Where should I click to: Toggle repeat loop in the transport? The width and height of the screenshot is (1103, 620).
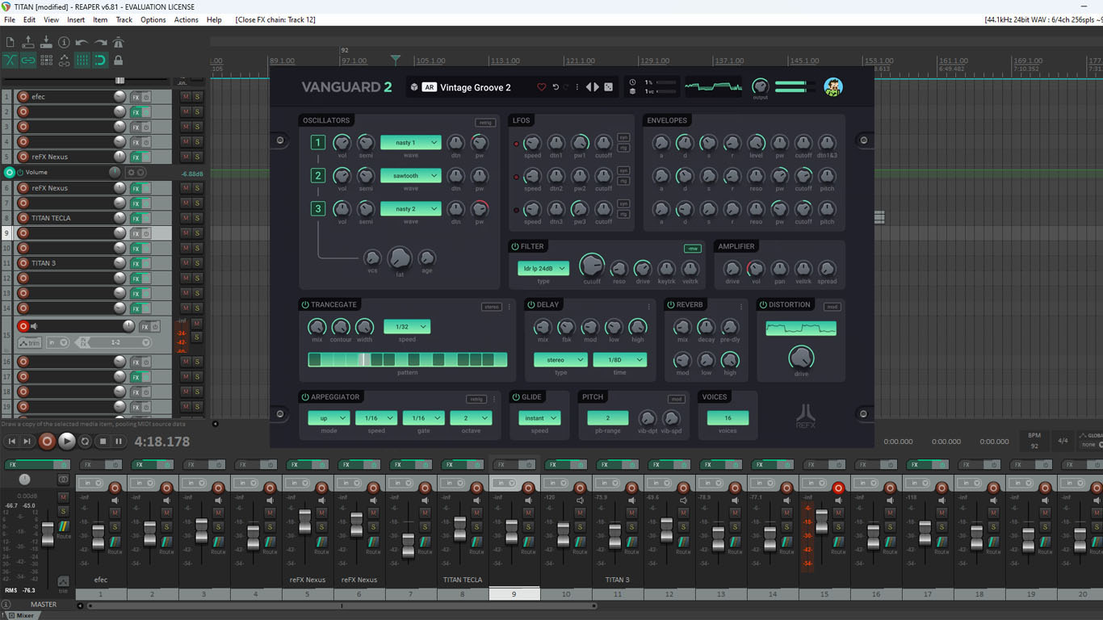86,441
